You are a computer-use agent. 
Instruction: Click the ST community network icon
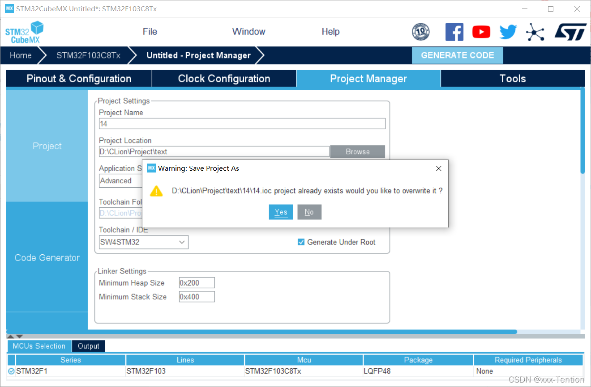(x=535, y=32)
